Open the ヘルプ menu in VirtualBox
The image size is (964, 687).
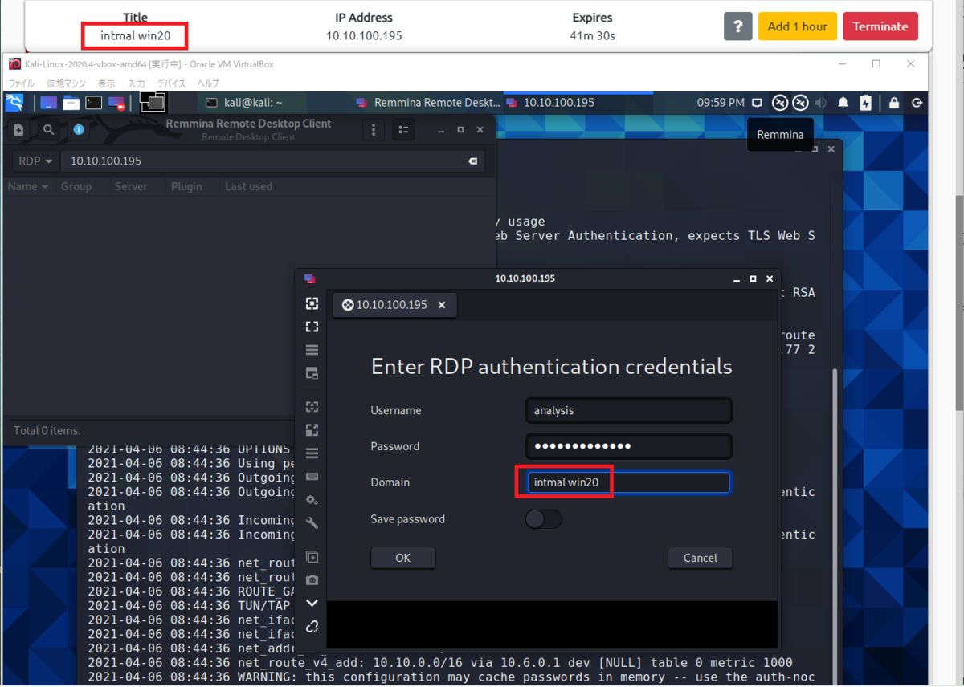point(208,83)
